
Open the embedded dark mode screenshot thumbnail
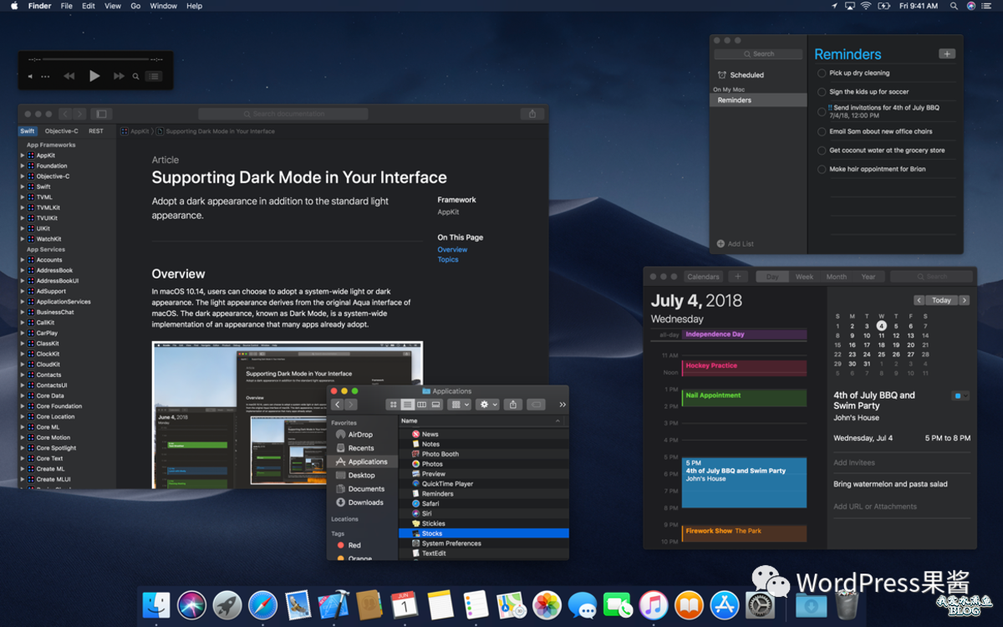click(287, 414)
